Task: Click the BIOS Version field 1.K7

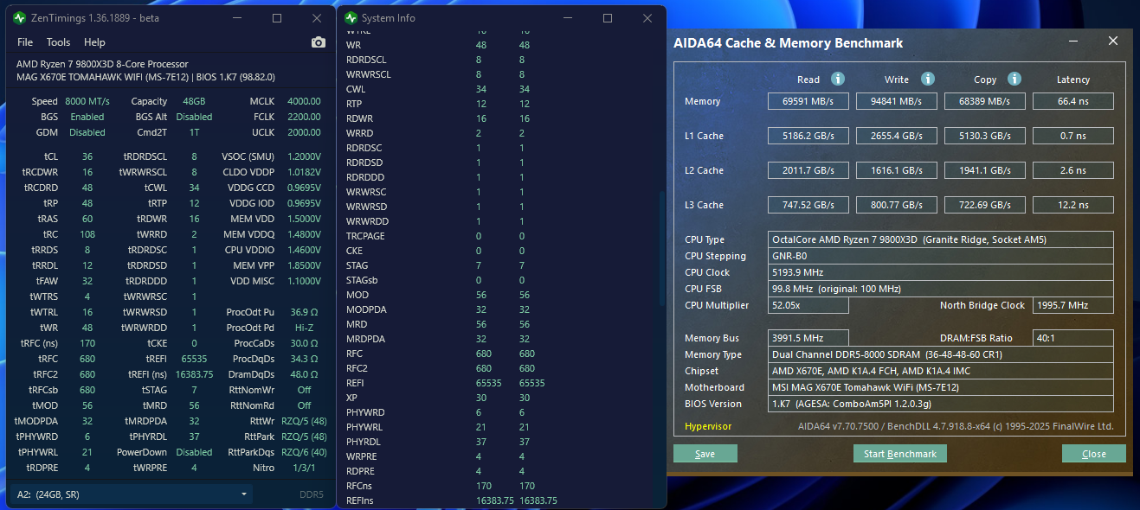Action: 941,404
